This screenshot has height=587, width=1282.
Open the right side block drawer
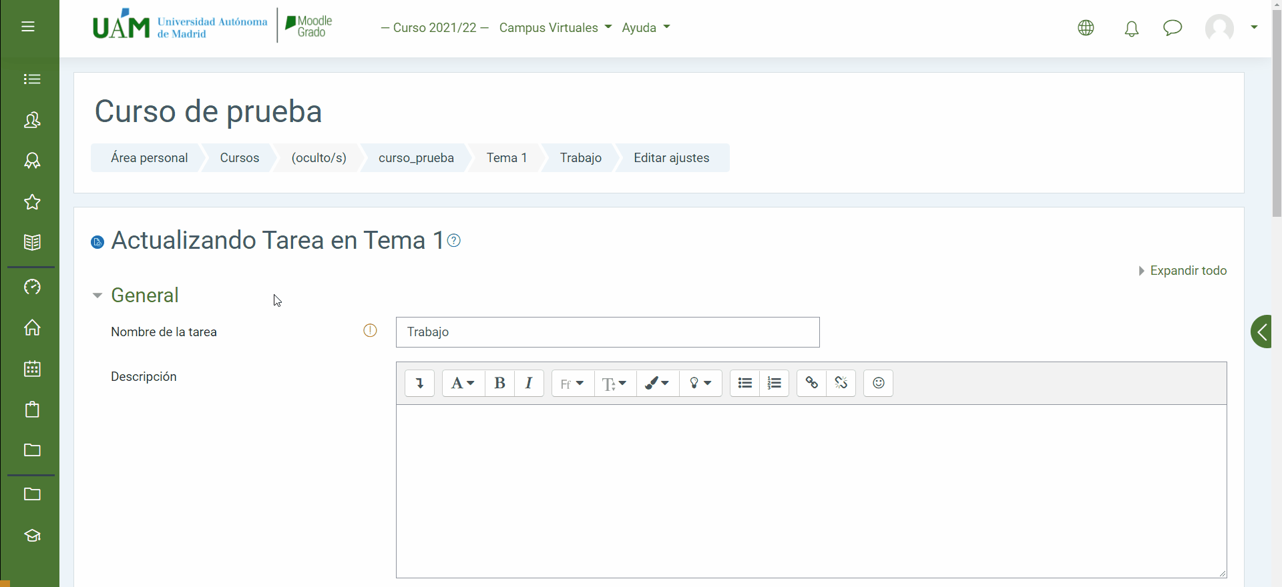coord(1262,332)
